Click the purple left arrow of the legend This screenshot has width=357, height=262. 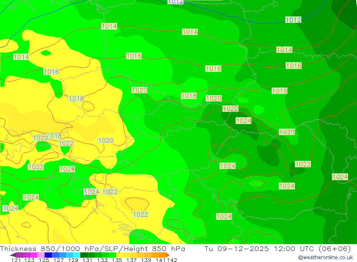(13, 255)
